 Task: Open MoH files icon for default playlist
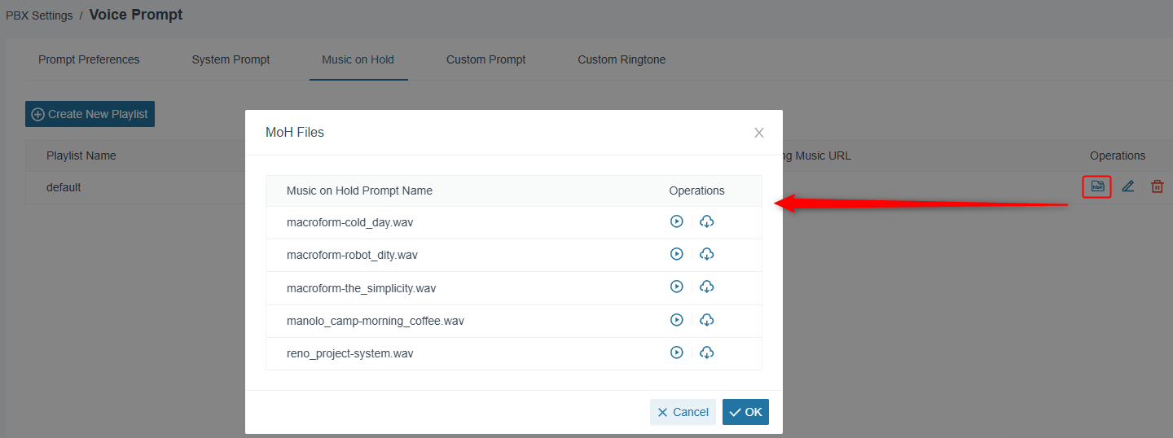[1097, 186]
